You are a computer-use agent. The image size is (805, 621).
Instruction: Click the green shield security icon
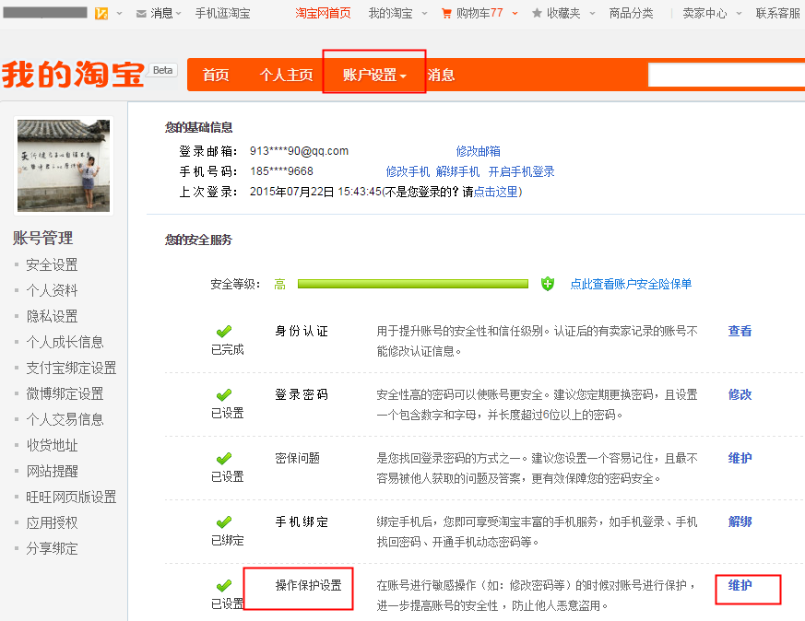pos(548,284)
